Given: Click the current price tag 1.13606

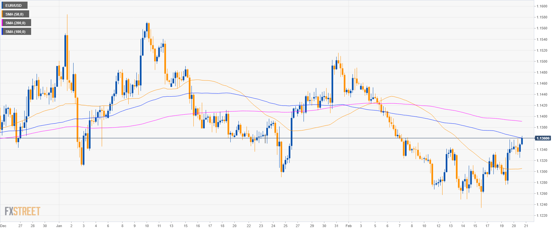Looking at the screenshot, I should point(543,138).
